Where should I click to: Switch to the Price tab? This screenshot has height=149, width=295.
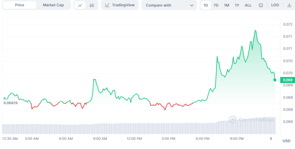(x=20, y=5)
